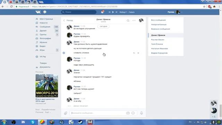Open Сообщения in left sidebar
This screenshot has height=125, width=222.
coord(45,27)
